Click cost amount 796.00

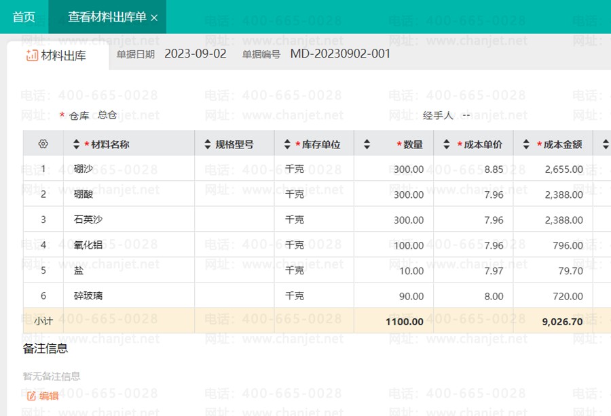[x=568, y=246]
